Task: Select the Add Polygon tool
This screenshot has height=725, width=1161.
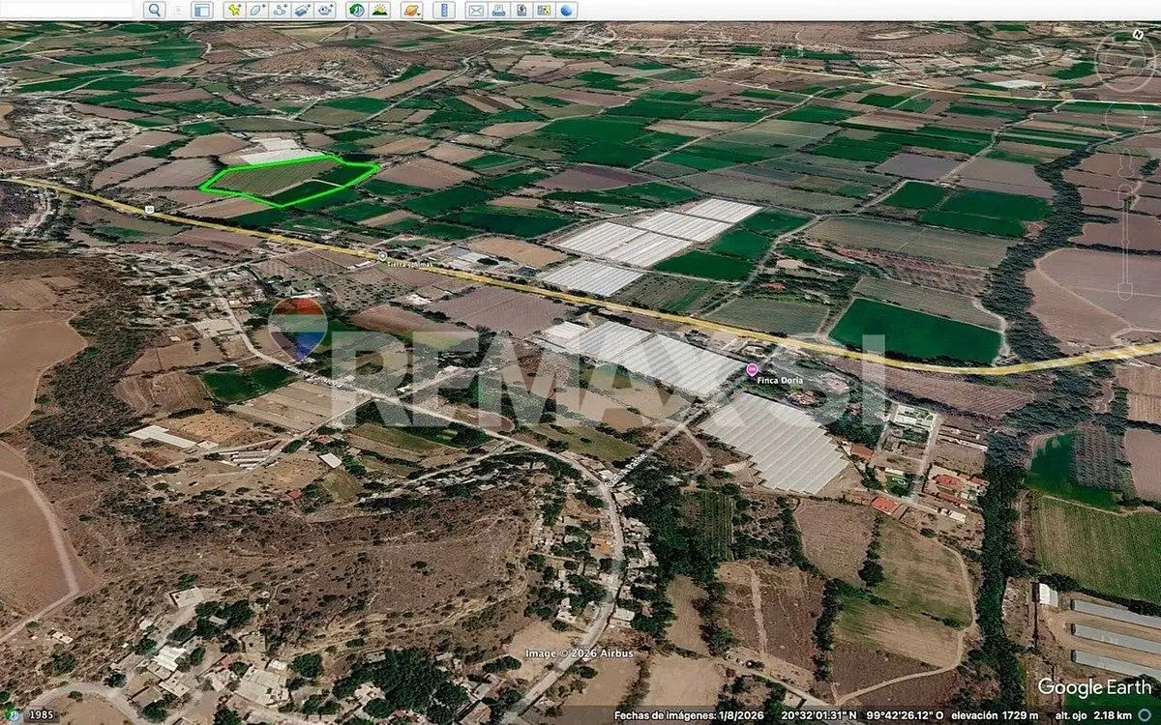Action: 257,10
